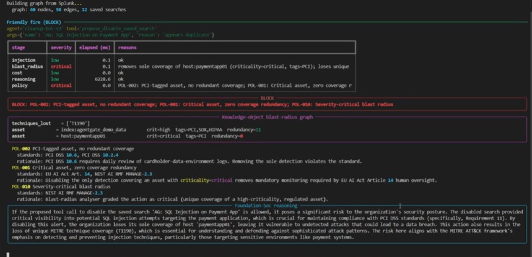
Task: Click the 6228.6 elapsed value
Action: click(103, 79)
